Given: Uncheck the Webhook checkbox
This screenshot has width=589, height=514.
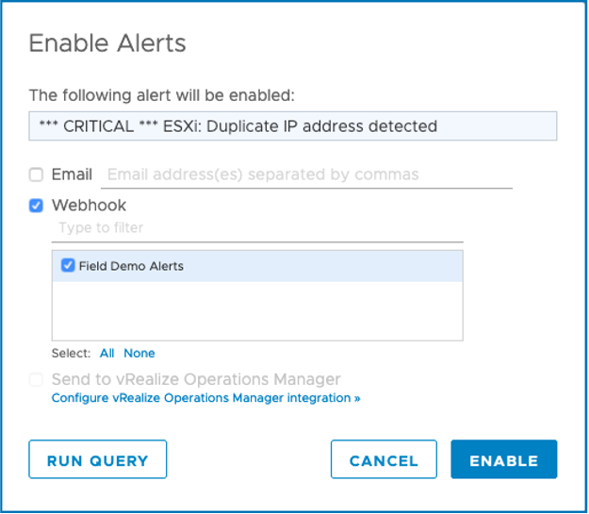Looking at the screenshot, I should 36,205.
